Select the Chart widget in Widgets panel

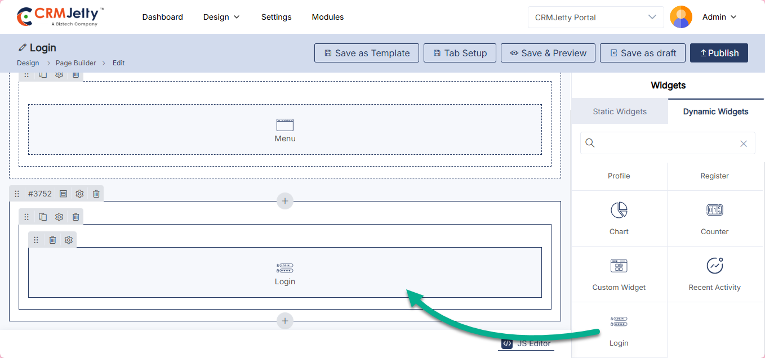(x=619, y=218)
